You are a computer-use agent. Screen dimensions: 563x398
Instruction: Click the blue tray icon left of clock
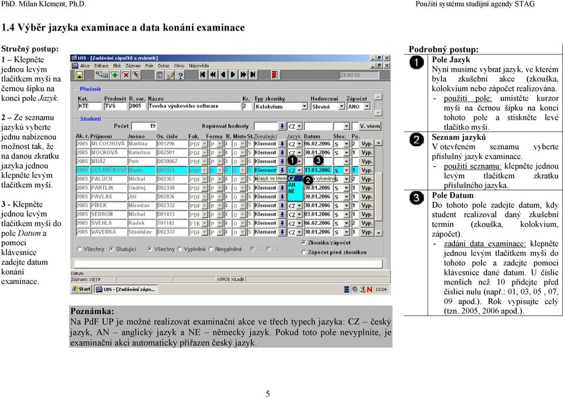pyautogui.click(x=347, y=289)
